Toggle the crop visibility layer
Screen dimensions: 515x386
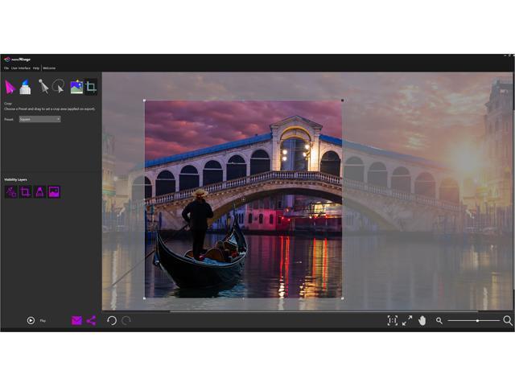[26, 192]
